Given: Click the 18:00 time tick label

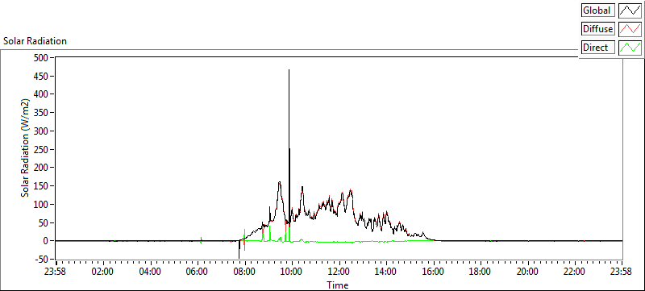Looking at the screenshot, I should (x=481, y=272).
